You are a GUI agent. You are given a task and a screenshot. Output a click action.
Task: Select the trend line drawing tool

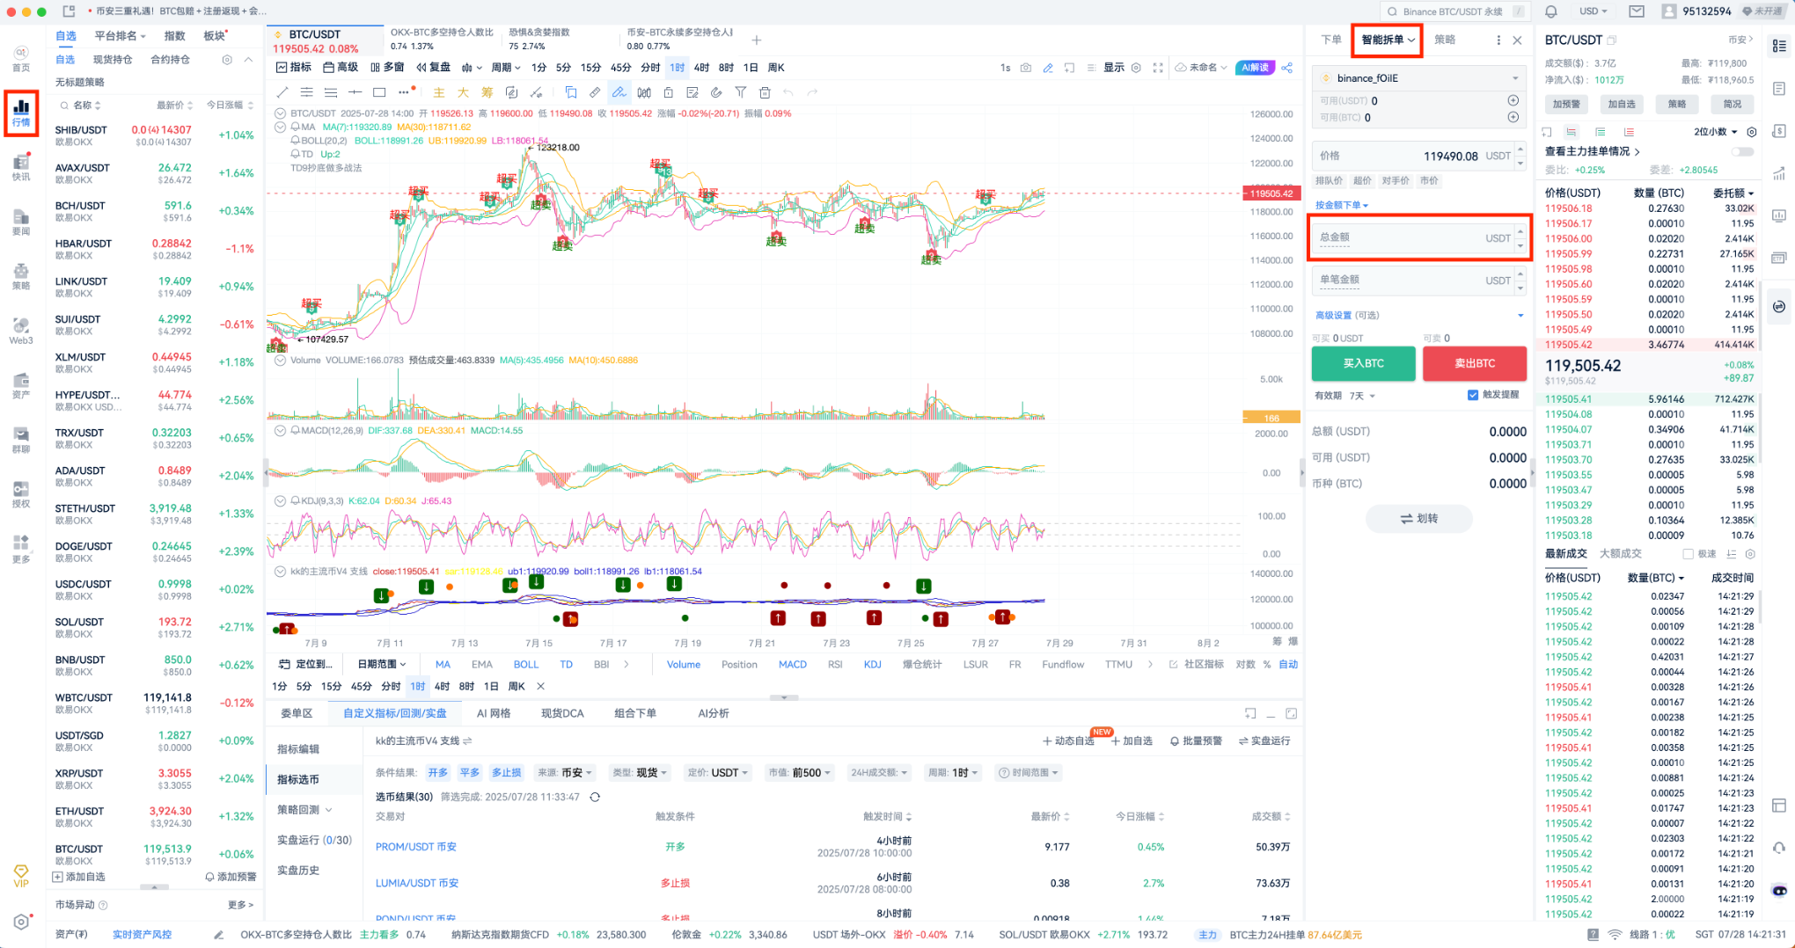pyautogui.click(x=282, y=92)
